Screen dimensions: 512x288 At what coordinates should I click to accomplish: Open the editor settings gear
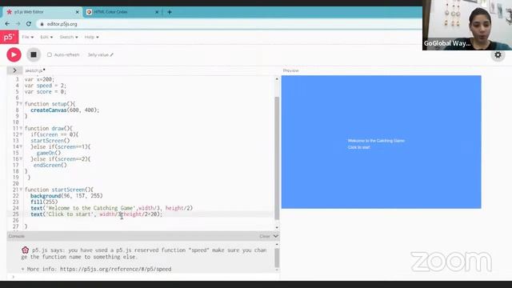click(498, 55)
